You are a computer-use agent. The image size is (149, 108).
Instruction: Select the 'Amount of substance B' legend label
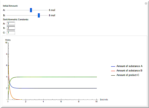129,71
